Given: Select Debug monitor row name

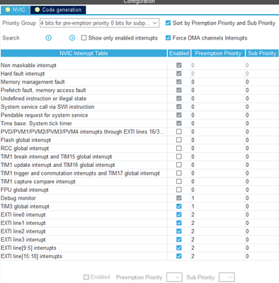Looking at the screenshot, I should 18,198.
